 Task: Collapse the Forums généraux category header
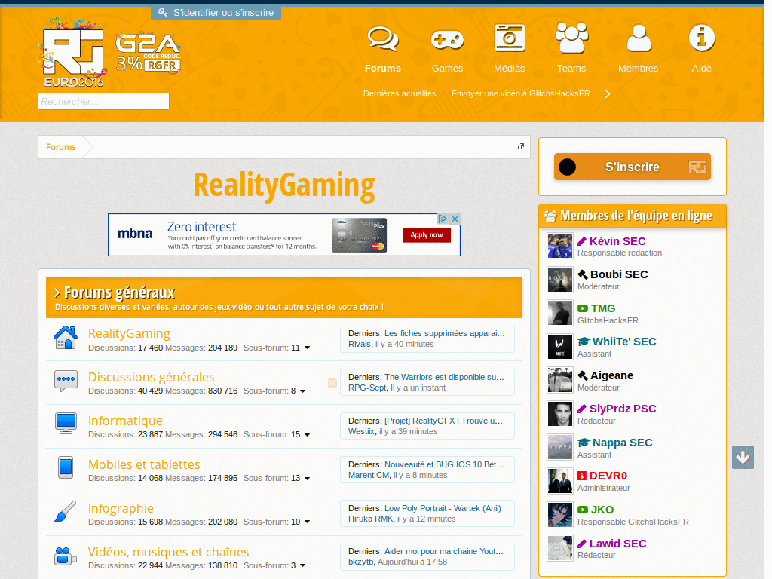tap(57, 293)
